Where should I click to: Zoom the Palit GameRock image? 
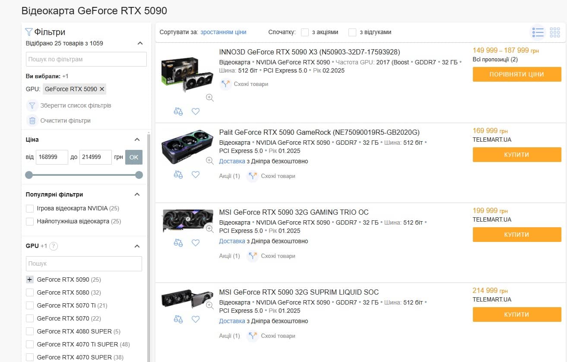click(x=210, y=161)
